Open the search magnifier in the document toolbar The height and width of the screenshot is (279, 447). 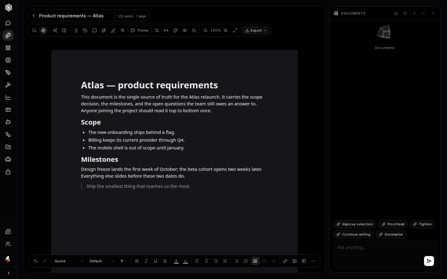34,30
